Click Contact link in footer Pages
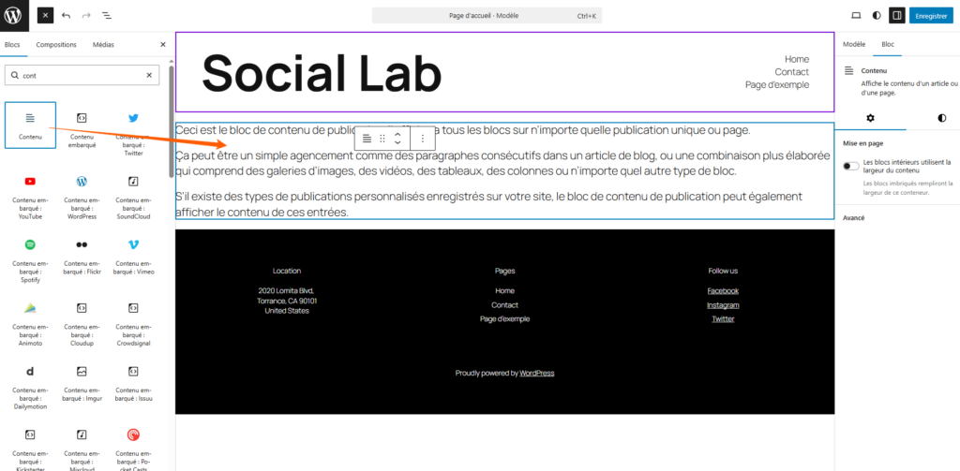 [x=505, y=305]
